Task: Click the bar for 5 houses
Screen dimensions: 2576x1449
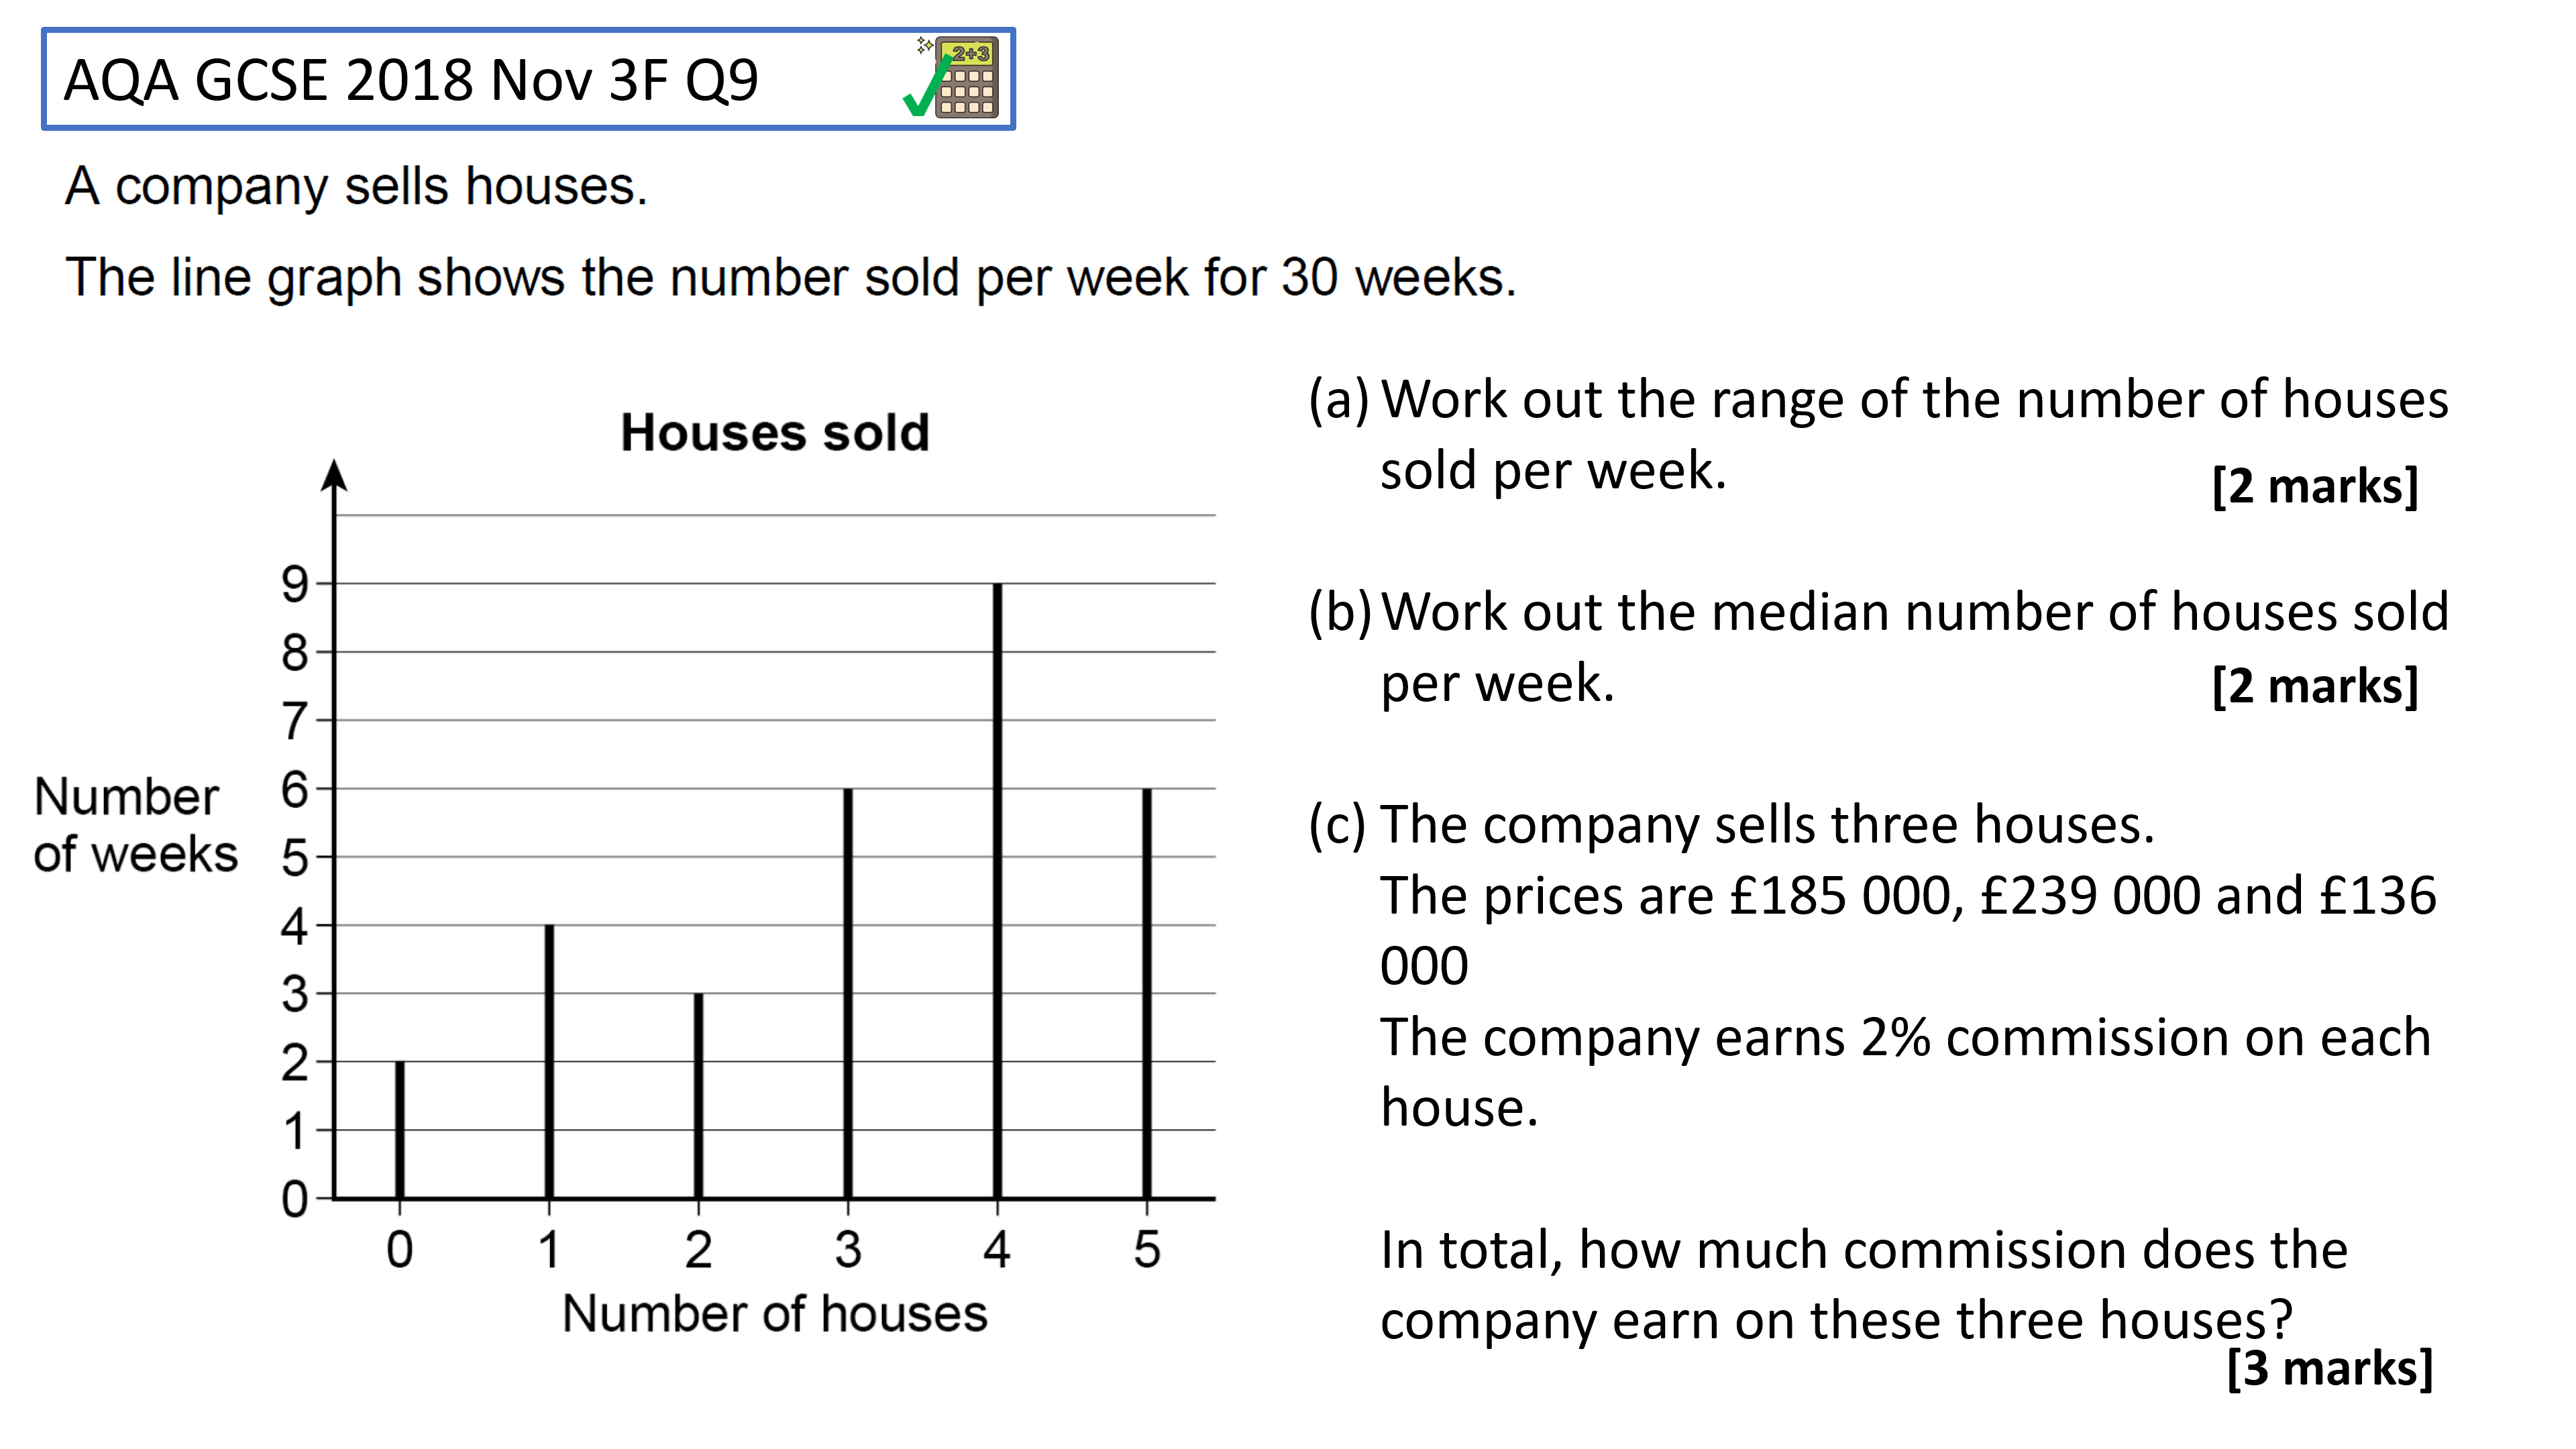Action: coord(1147,992)
